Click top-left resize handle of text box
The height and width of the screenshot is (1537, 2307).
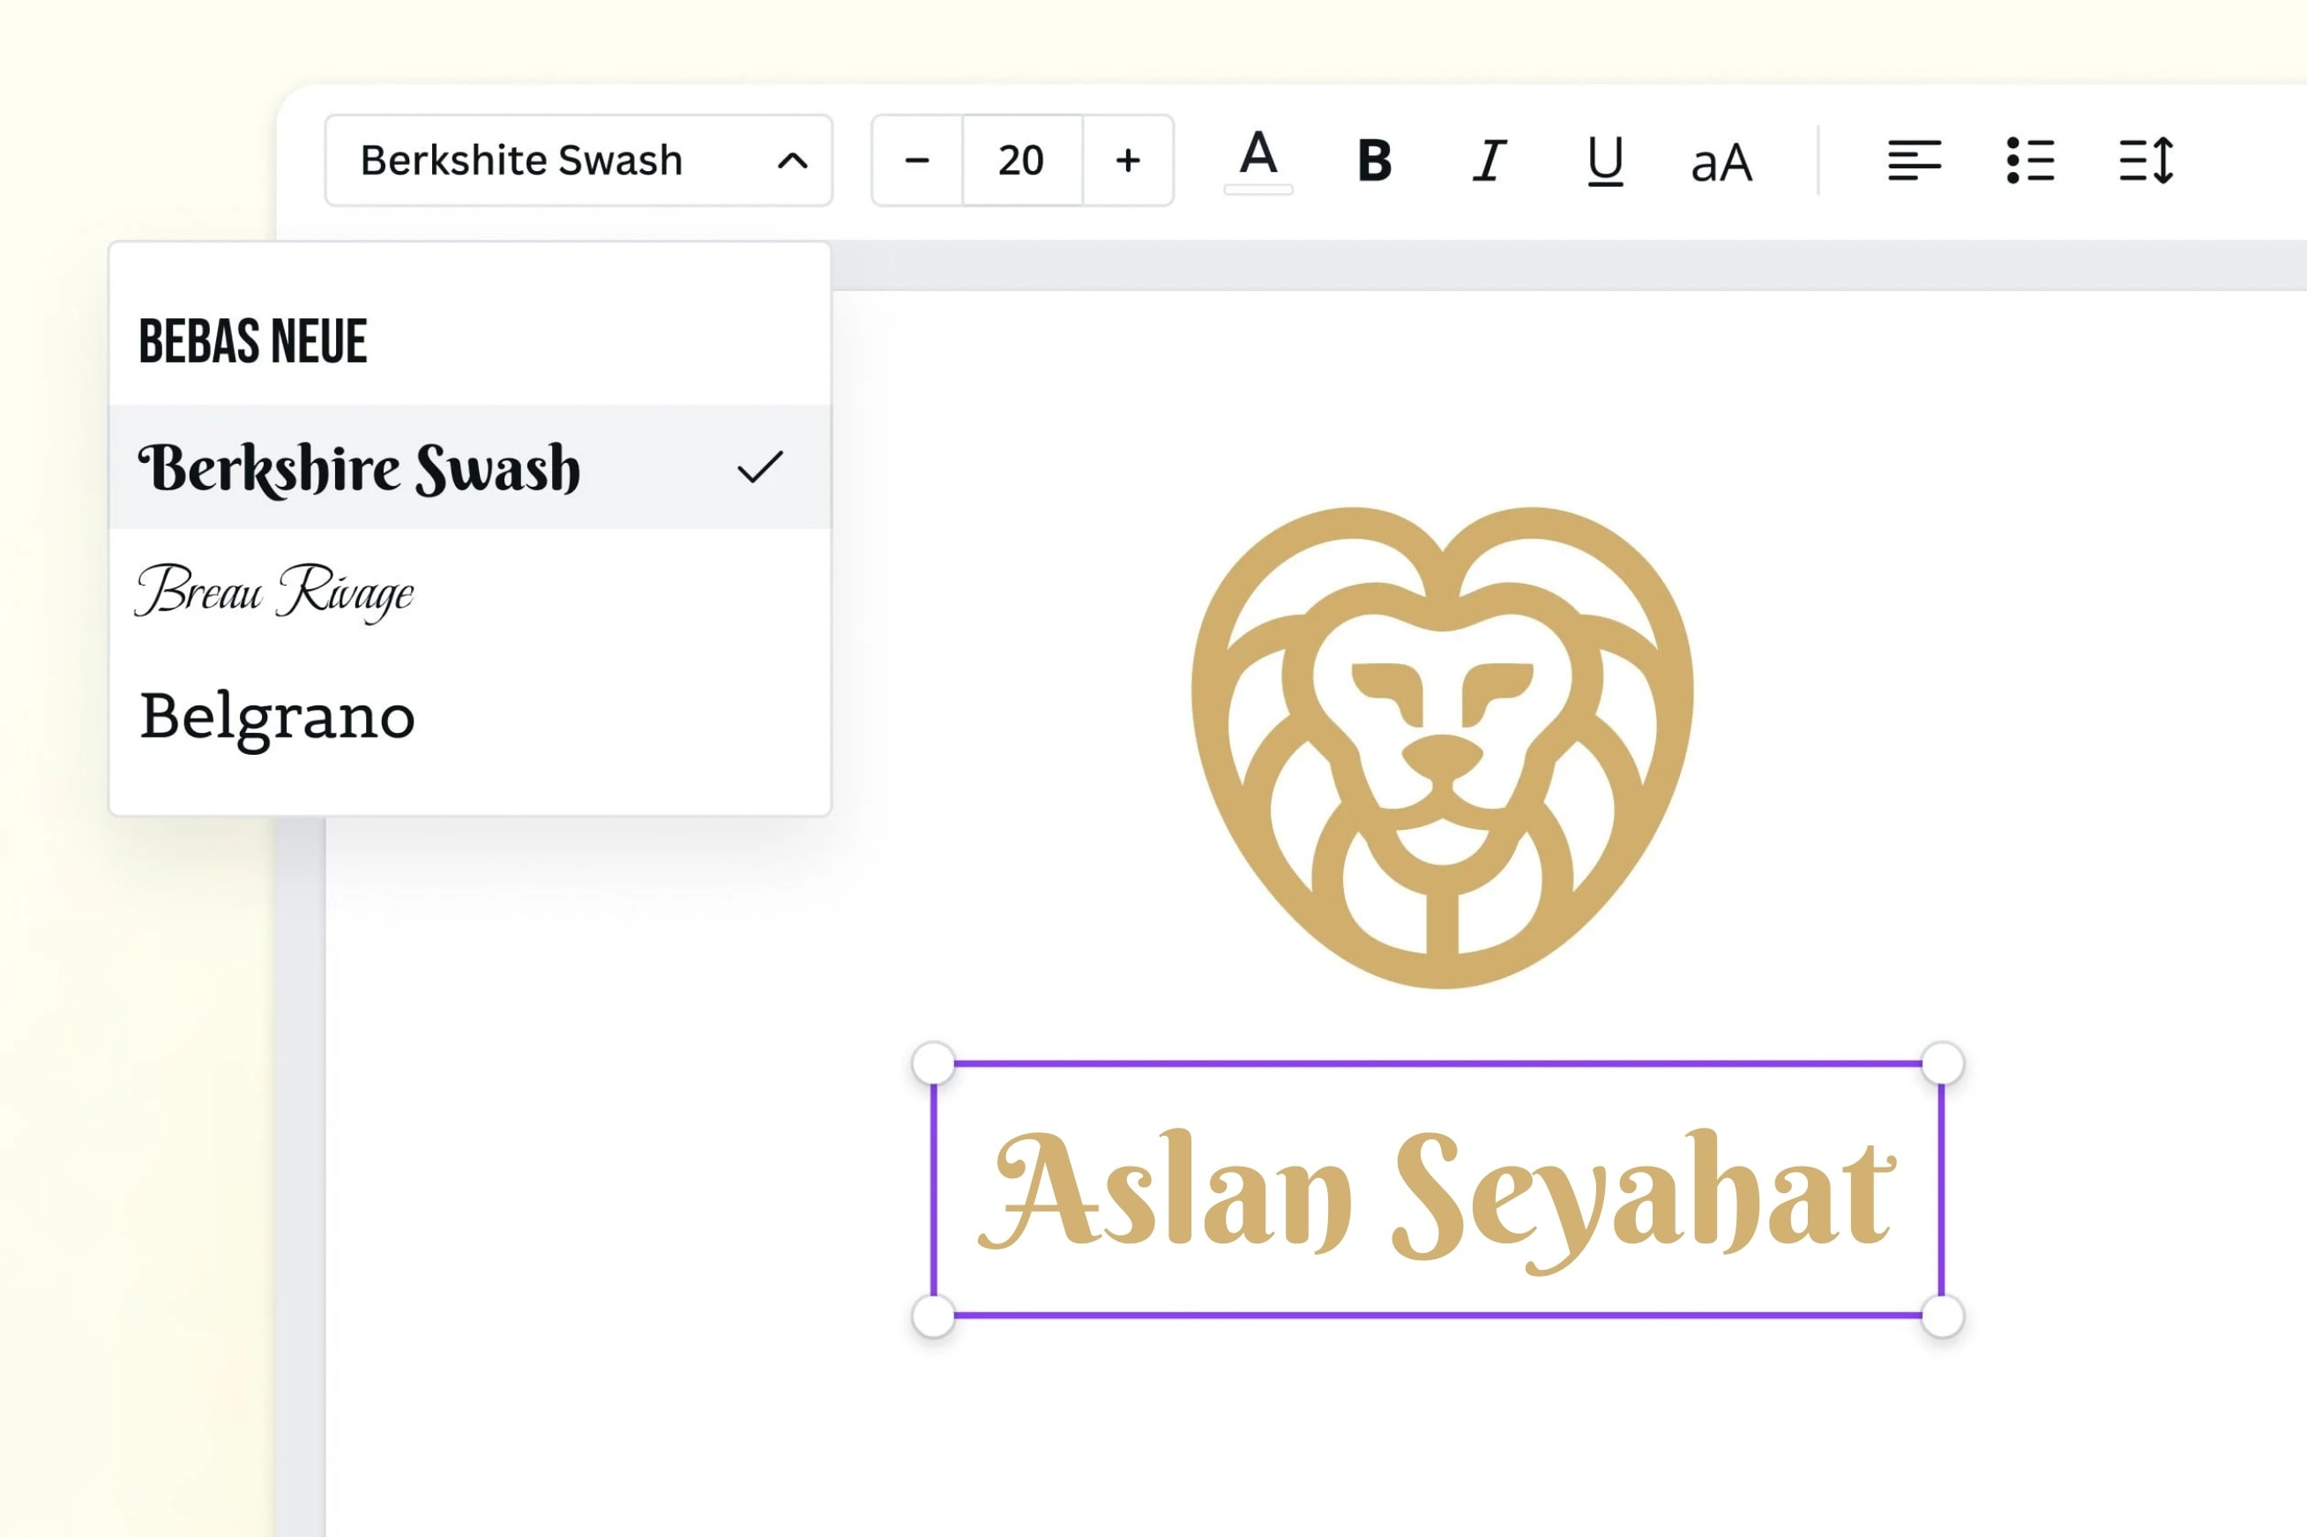coord(933,1063)
